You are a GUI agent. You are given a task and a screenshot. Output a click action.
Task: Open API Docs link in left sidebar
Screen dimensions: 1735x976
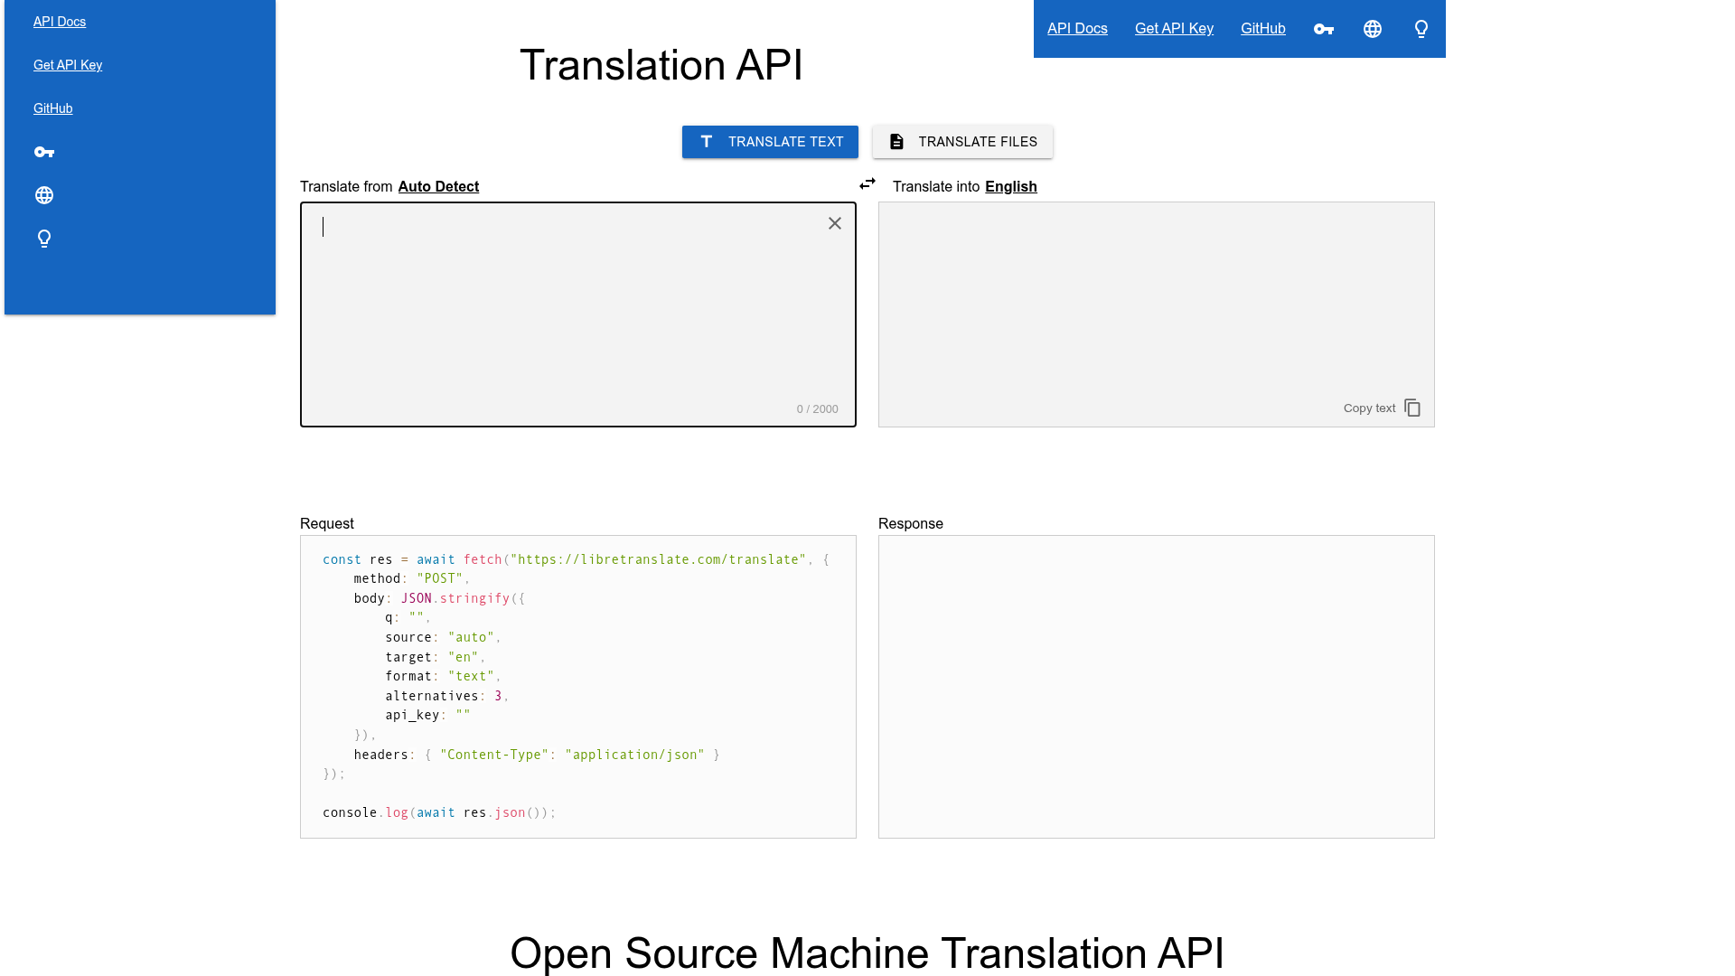[x=60, y=22]
